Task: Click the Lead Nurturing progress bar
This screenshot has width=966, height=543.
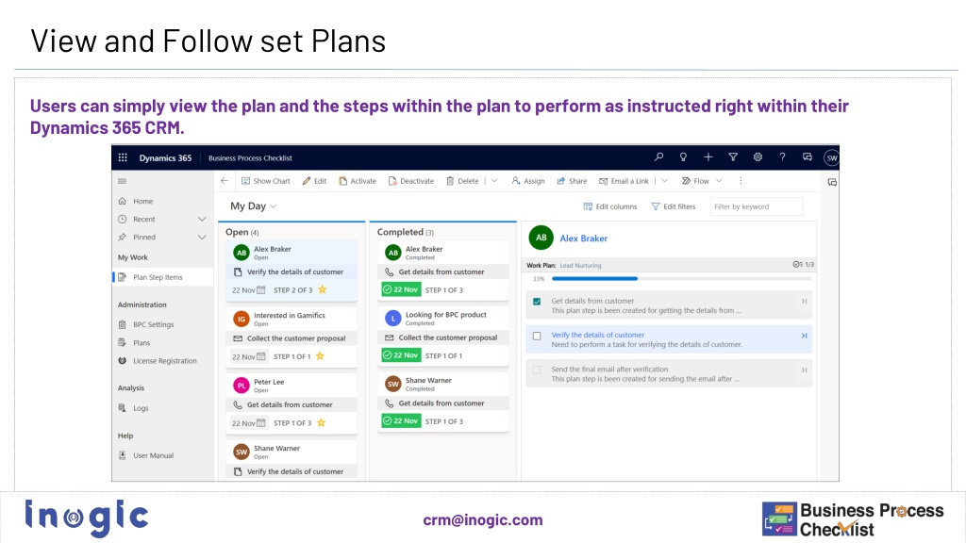Action: 681,279
